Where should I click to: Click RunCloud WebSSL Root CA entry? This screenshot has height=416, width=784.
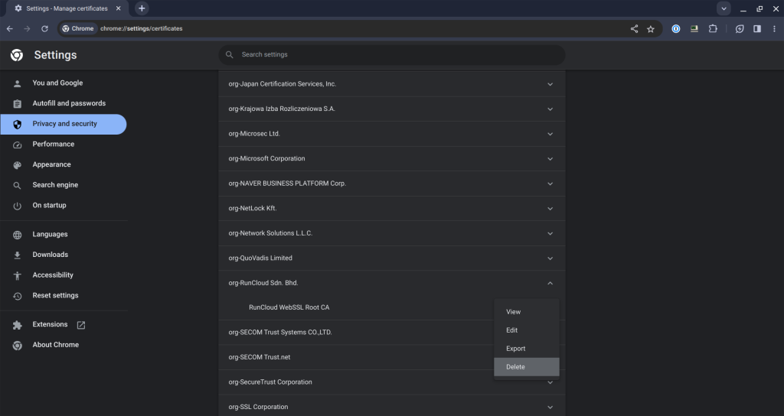(x=289, y=307)
